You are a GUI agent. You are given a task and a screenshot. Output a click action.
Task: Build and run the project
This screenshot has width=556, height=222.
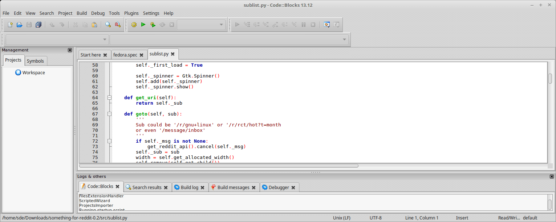[153, 24]
